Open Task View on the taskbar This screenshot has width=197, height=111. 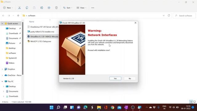pos(65,107)
